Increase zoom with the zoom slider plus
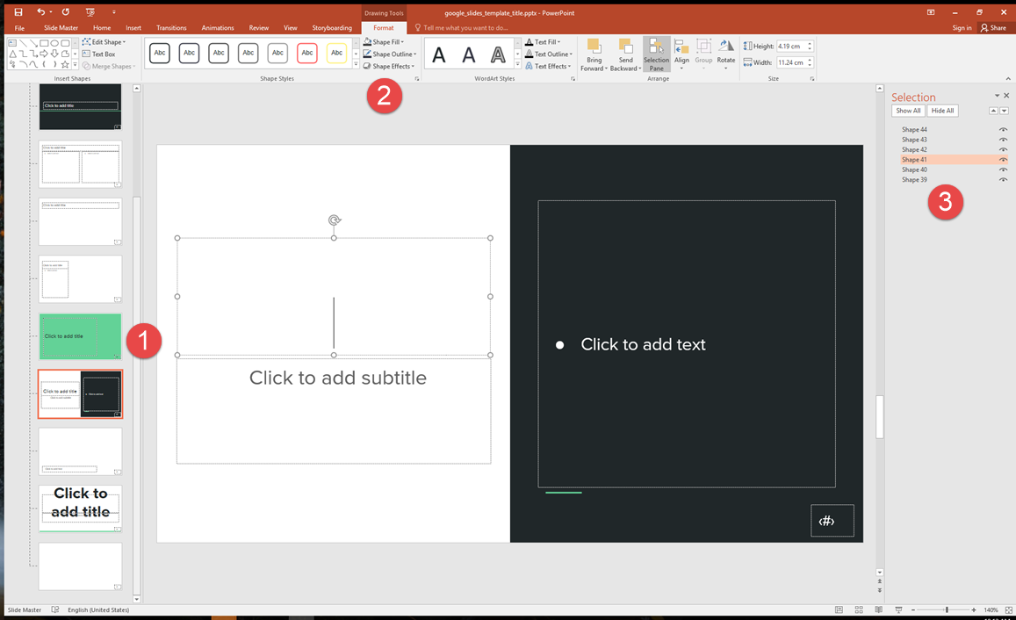 pos(973,609)
